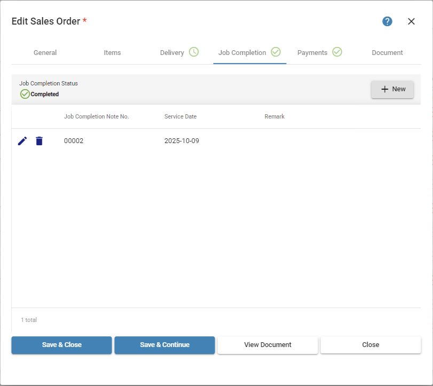Open the blue help question mark icon

387,21
